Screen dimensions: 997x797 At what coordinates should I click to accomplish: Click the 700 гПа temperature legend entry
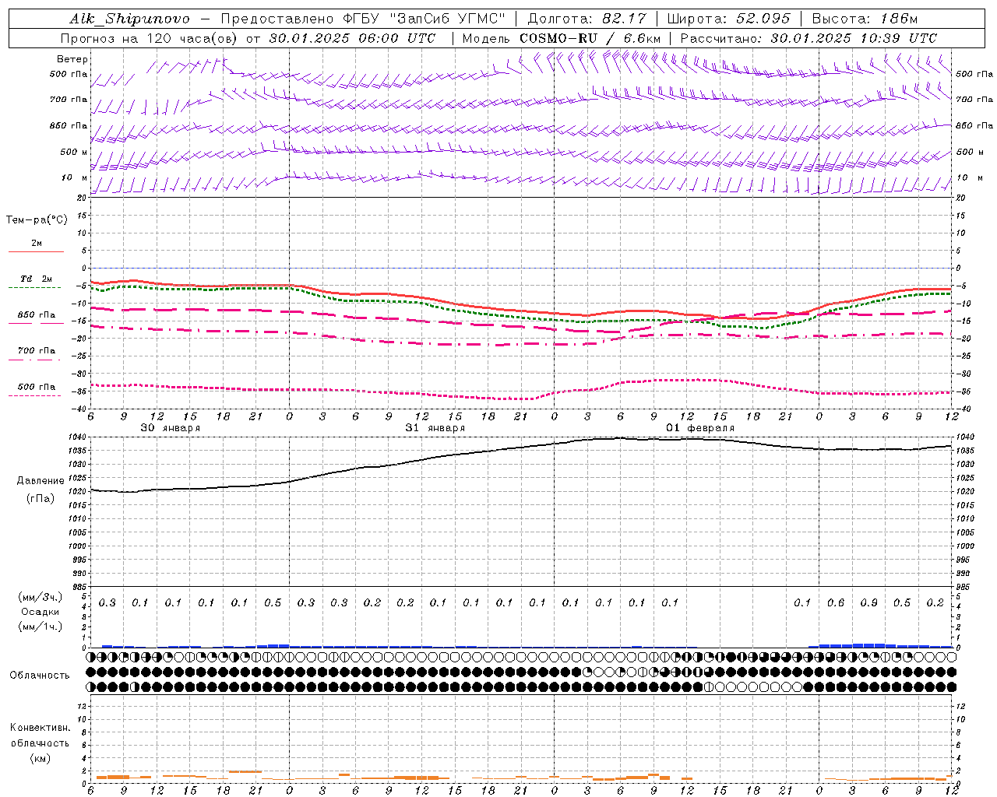[x=37, y=351]
